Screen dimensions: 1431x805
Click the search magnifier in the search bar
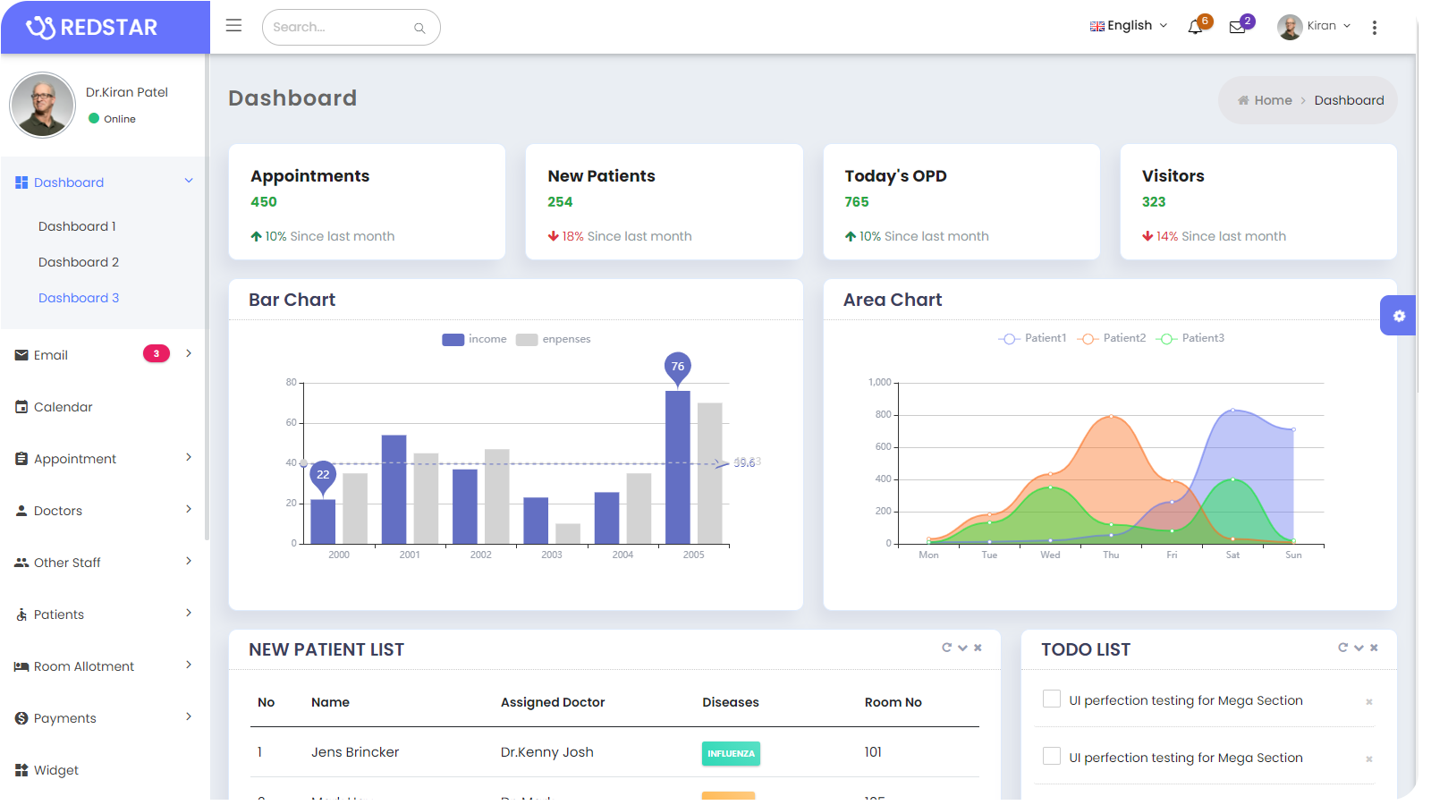click(x=419, y=28)
